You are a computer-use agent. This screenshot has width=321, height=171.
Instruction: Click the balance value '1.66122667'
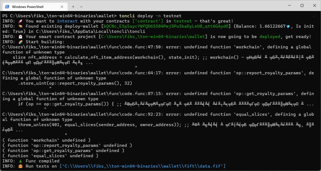coord(273,26)
